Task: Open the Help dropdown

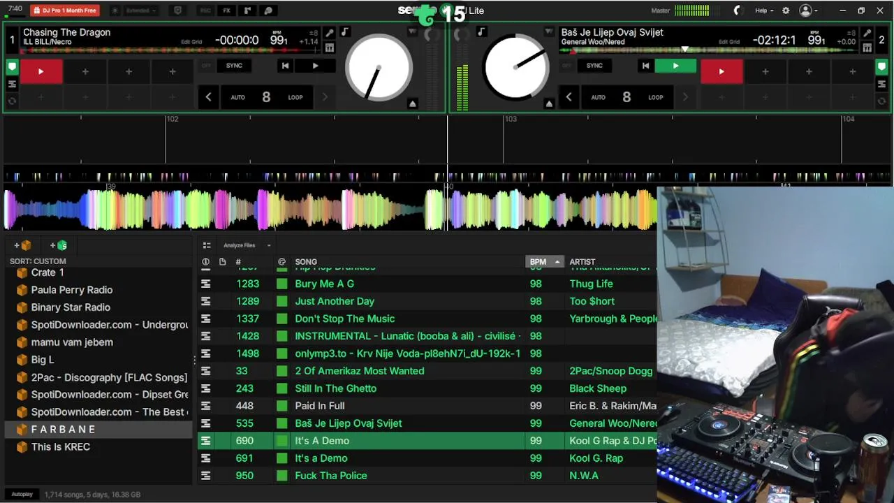Action: (764, 10)
